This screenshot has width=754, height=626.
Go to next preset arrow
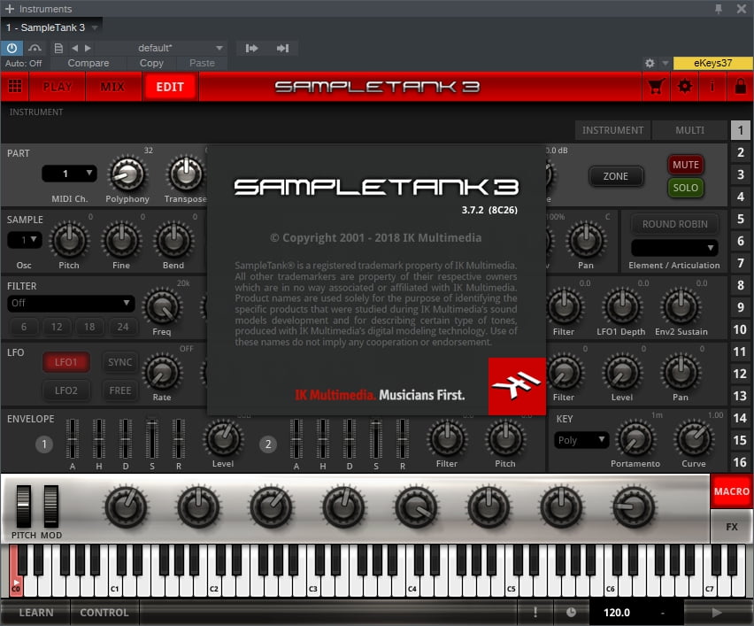[88, 48]
